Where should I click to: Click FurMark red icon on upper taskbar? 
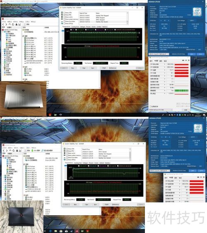tap(50, 115)
